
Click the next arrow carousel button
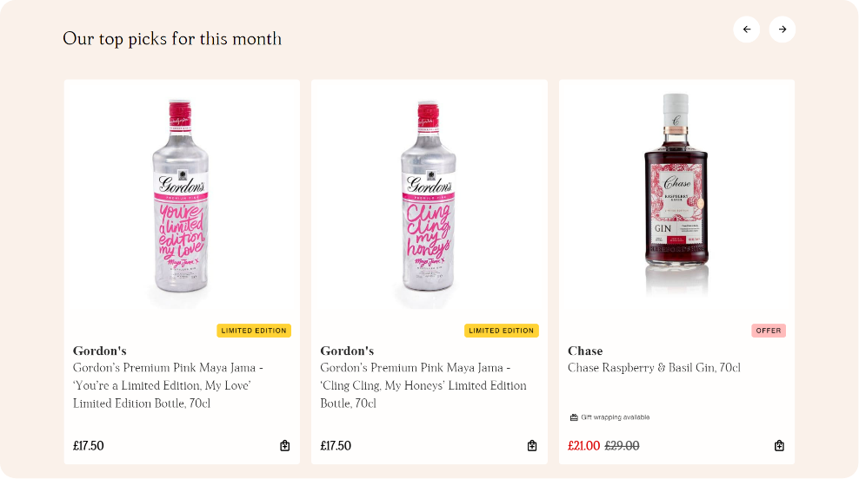(x=782, y=30)
